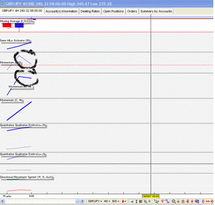215x205 pixels.
Task: Click the horizontal scrollbar thumb
Action: 77,201
